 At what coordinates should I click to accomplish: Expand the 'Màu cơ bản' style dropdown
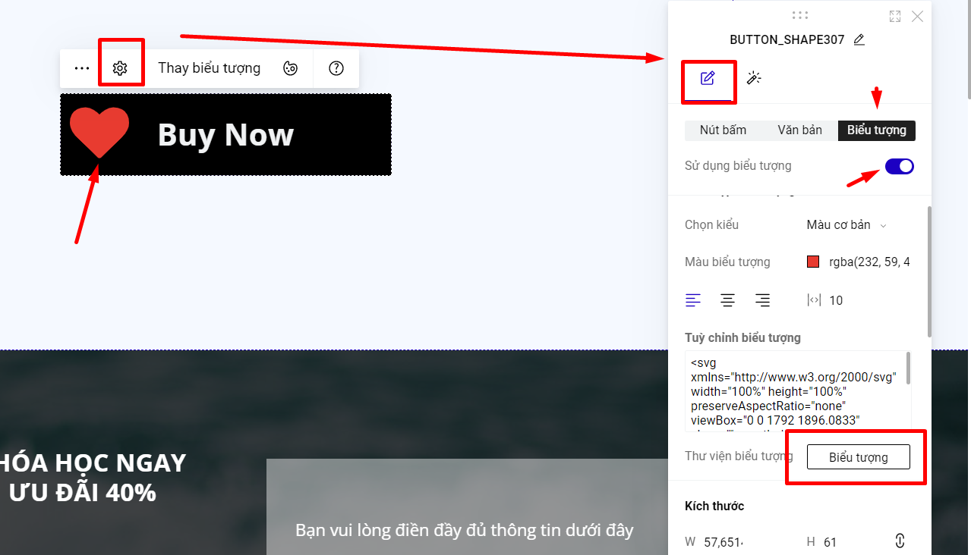(846, 225)
